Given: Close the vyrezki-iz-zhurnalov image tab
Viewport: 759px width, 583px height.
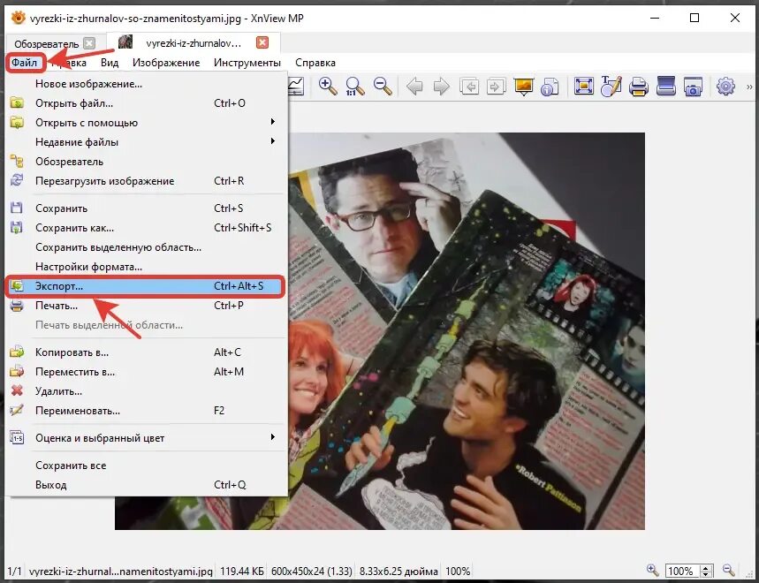Looking at the screenshot, I should pyautogui.click(x=262, y=42).
